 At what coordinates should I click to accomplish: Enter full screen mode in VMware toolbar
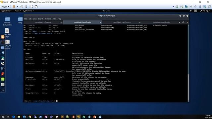31,7
